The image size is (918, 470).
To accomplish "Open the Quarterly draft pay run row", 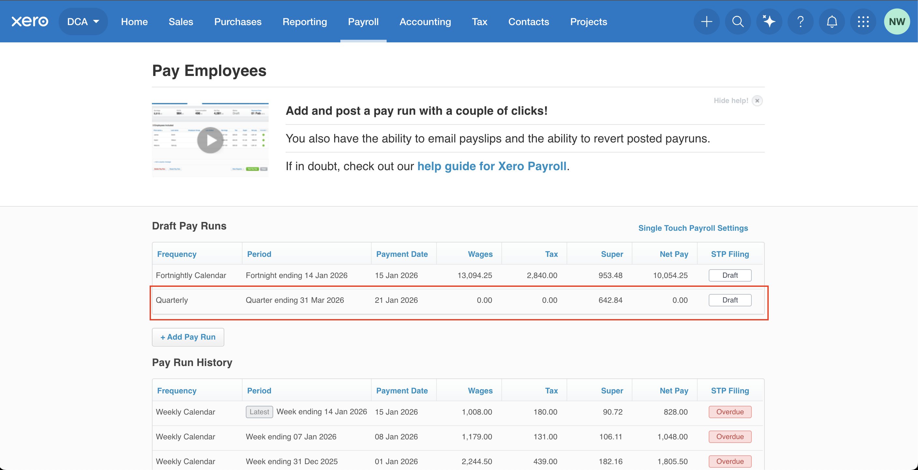I will [294, 300].
